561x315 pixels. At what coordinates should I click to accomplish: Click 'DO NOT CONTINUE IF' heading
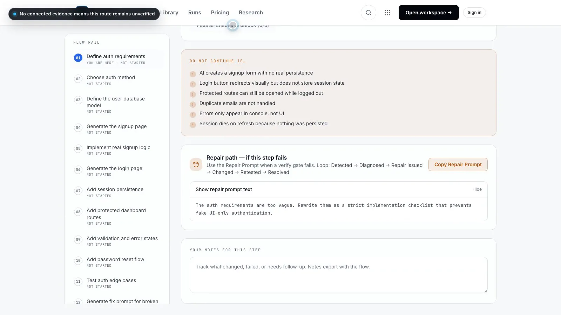tap(218, 61)
